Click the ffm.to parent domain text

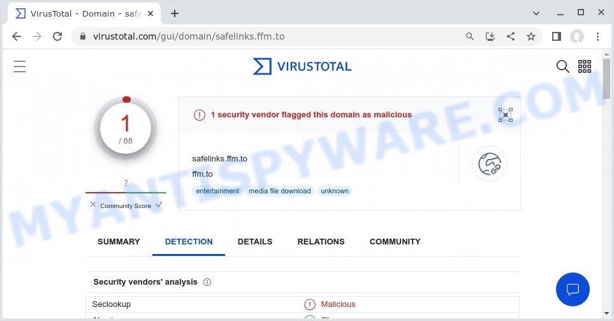pyautogui.click(x=203, y=174)
